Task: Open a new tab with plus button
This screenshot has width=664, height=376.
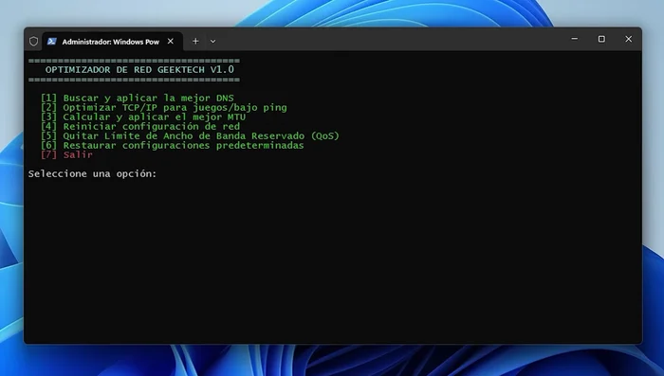Action: coord(195,41)
